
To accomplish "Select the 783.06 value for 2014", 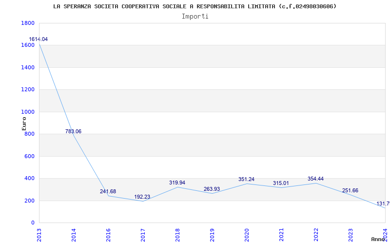I will (x=73, y=131).
